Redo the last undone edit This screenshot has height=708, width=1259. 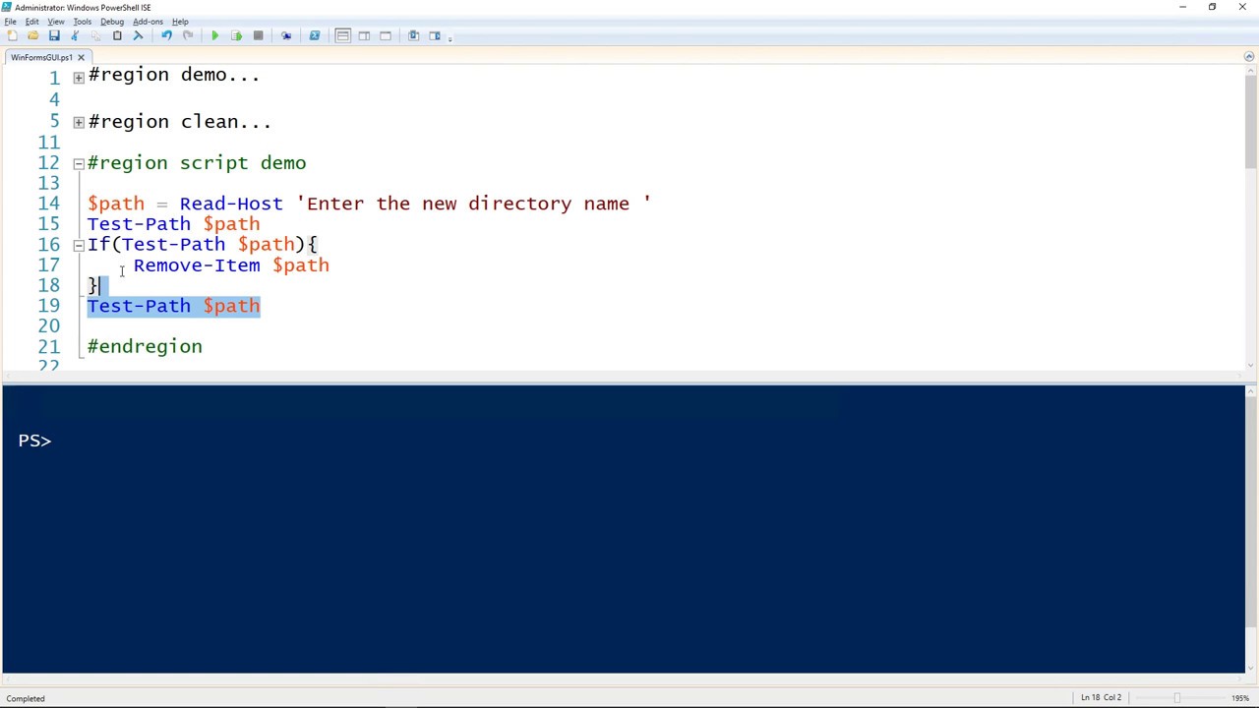(x=187, y=35)
